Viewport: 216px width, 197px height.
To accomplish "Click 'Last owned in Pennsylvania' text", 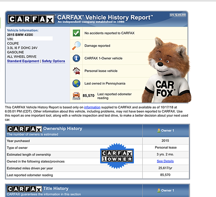I will tap(105, 83).
